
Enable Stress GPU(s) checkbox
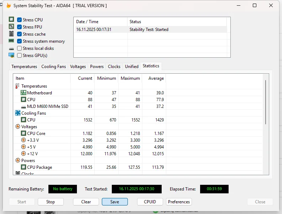[x=20, y=56]
